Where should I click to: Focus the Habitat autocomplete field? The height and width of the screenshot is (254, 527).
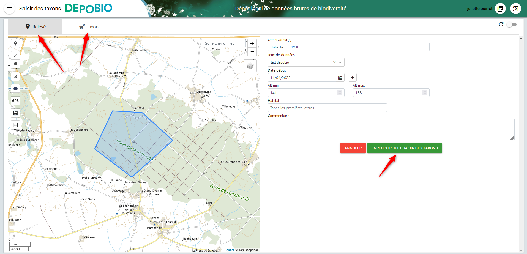tap(327, 108)
